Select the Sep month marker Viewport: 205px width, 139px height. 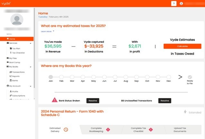tap(136, 77)
